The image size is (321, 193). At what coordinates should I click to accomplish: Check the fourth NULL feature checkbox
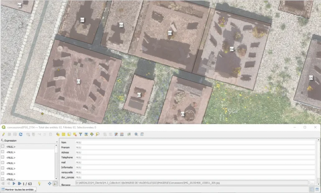click(x=3, y=163)
